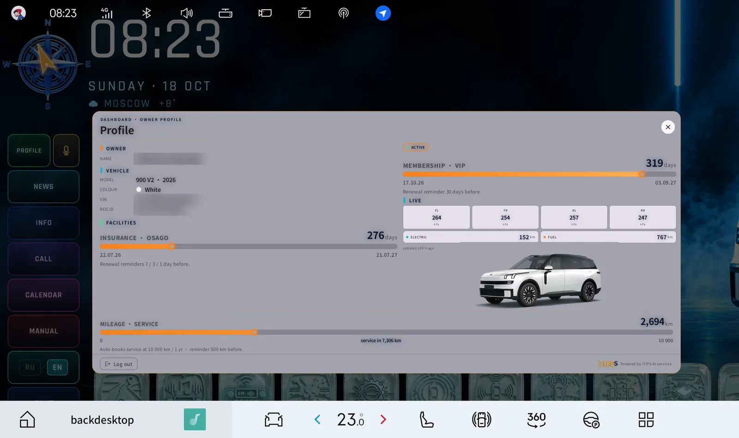Screen dimensions: 739x438
Task: Click the insurance OSAGO progress handle
Action: pyautogui.click(x=172, y=246)
